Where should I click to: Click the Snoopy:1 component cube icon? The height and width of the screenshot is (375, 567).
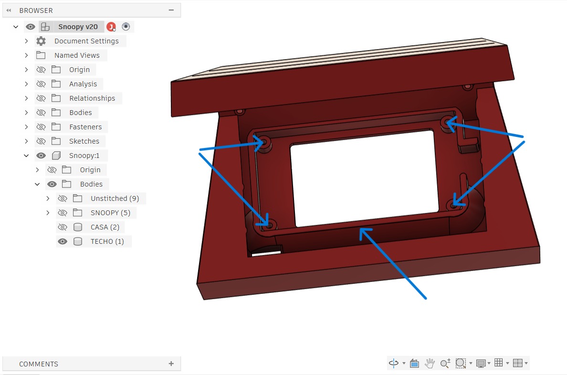56,156
